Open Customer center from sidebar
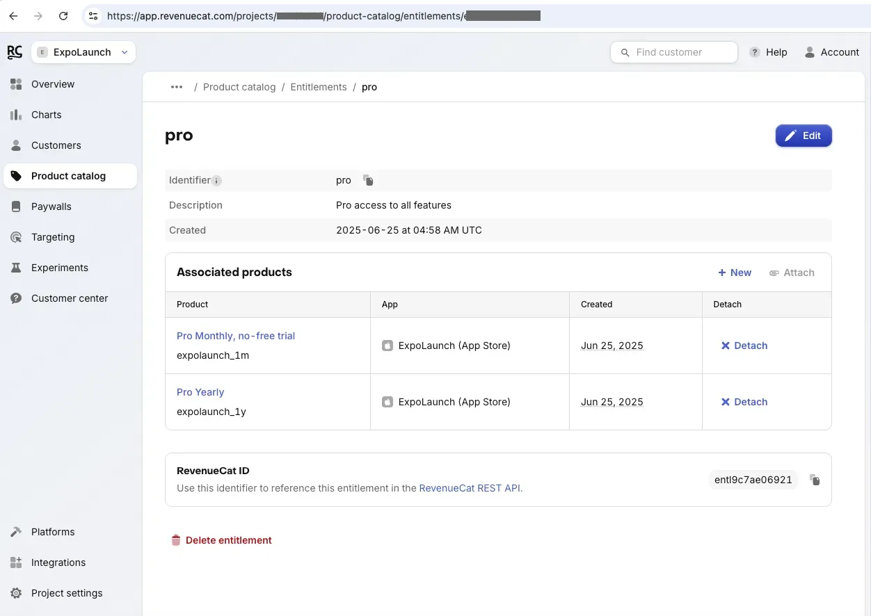Viewport: 871px width, 616px height. [70, 298]
